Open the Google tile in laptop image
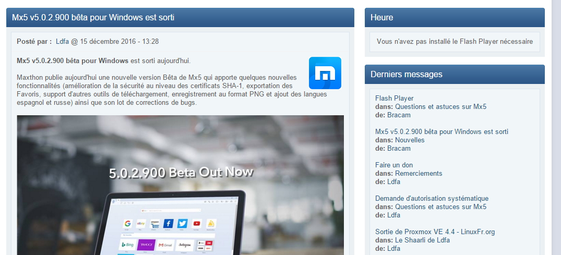The height and width of the screenshot is (255, 561). 127,224
